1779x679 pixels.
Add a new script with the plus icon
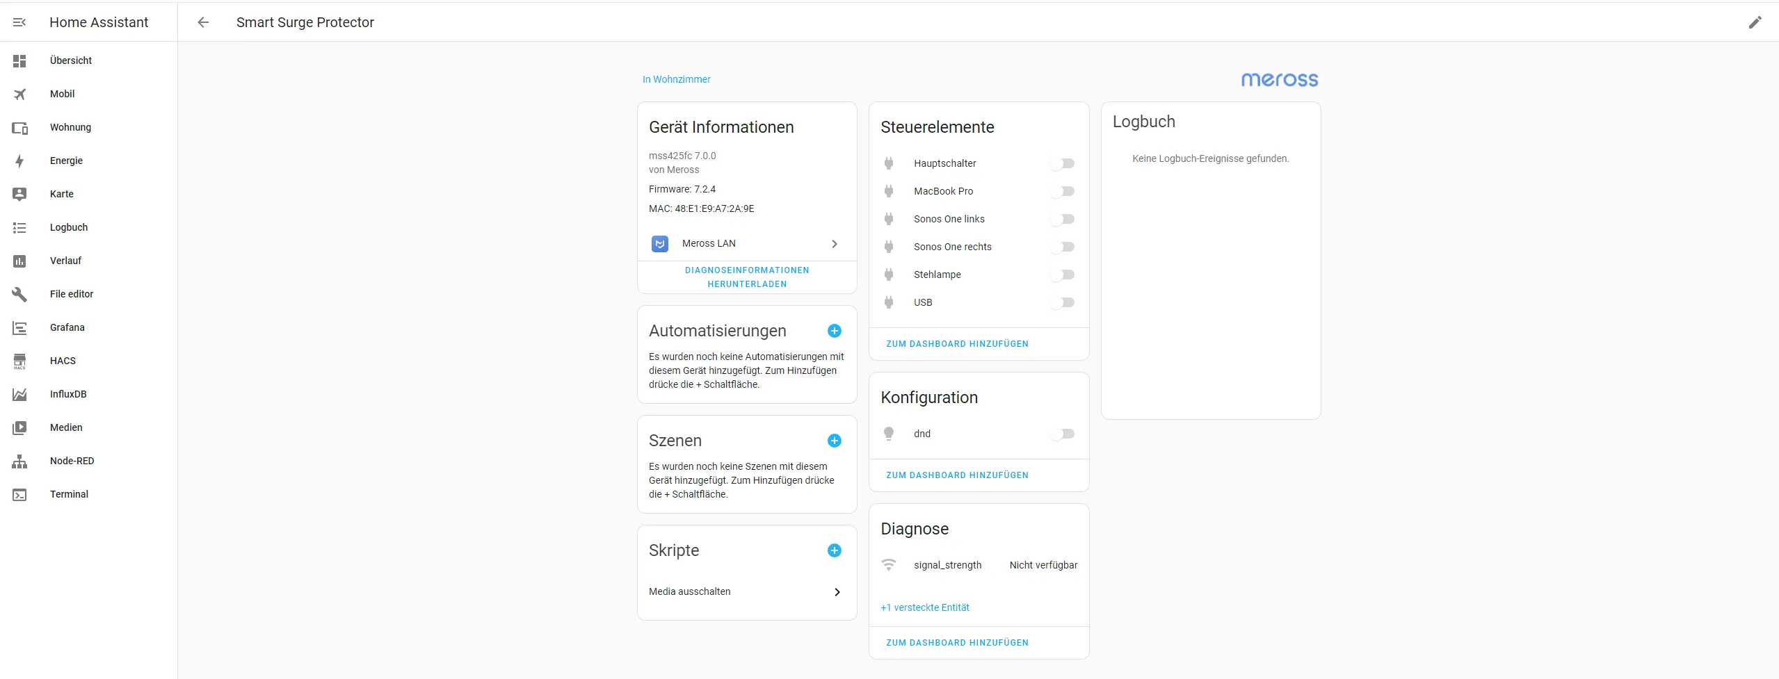tap(834, 550)
